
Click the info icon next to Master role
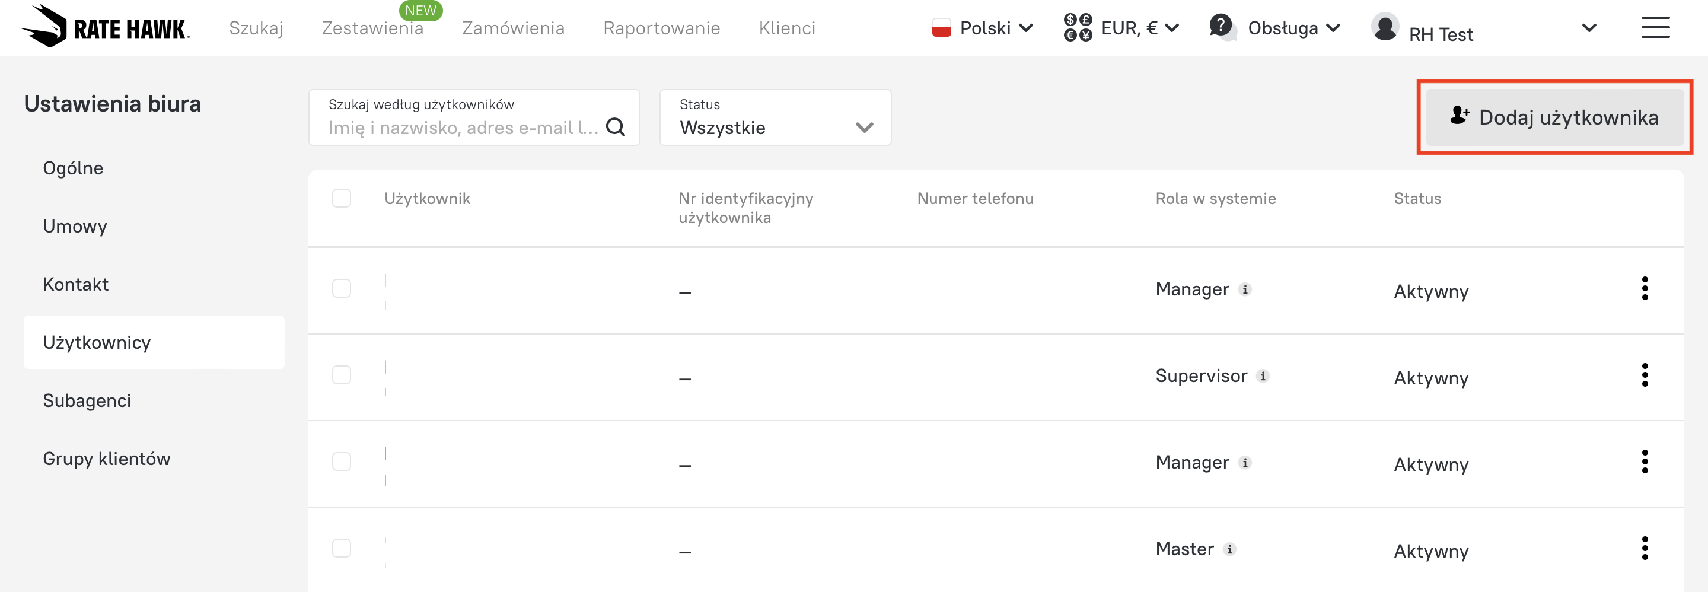tap(1229, 549)
